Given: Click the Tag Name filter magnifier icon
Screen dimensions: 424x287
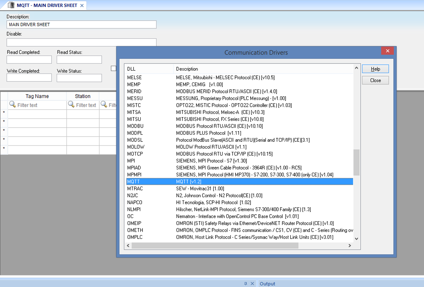Looking at the screenshot, I should coord(12,104).
